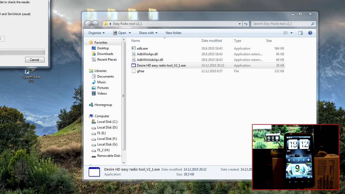Open Local Disk (F:)
Screen dimensions: 345x194
(107, 139)
